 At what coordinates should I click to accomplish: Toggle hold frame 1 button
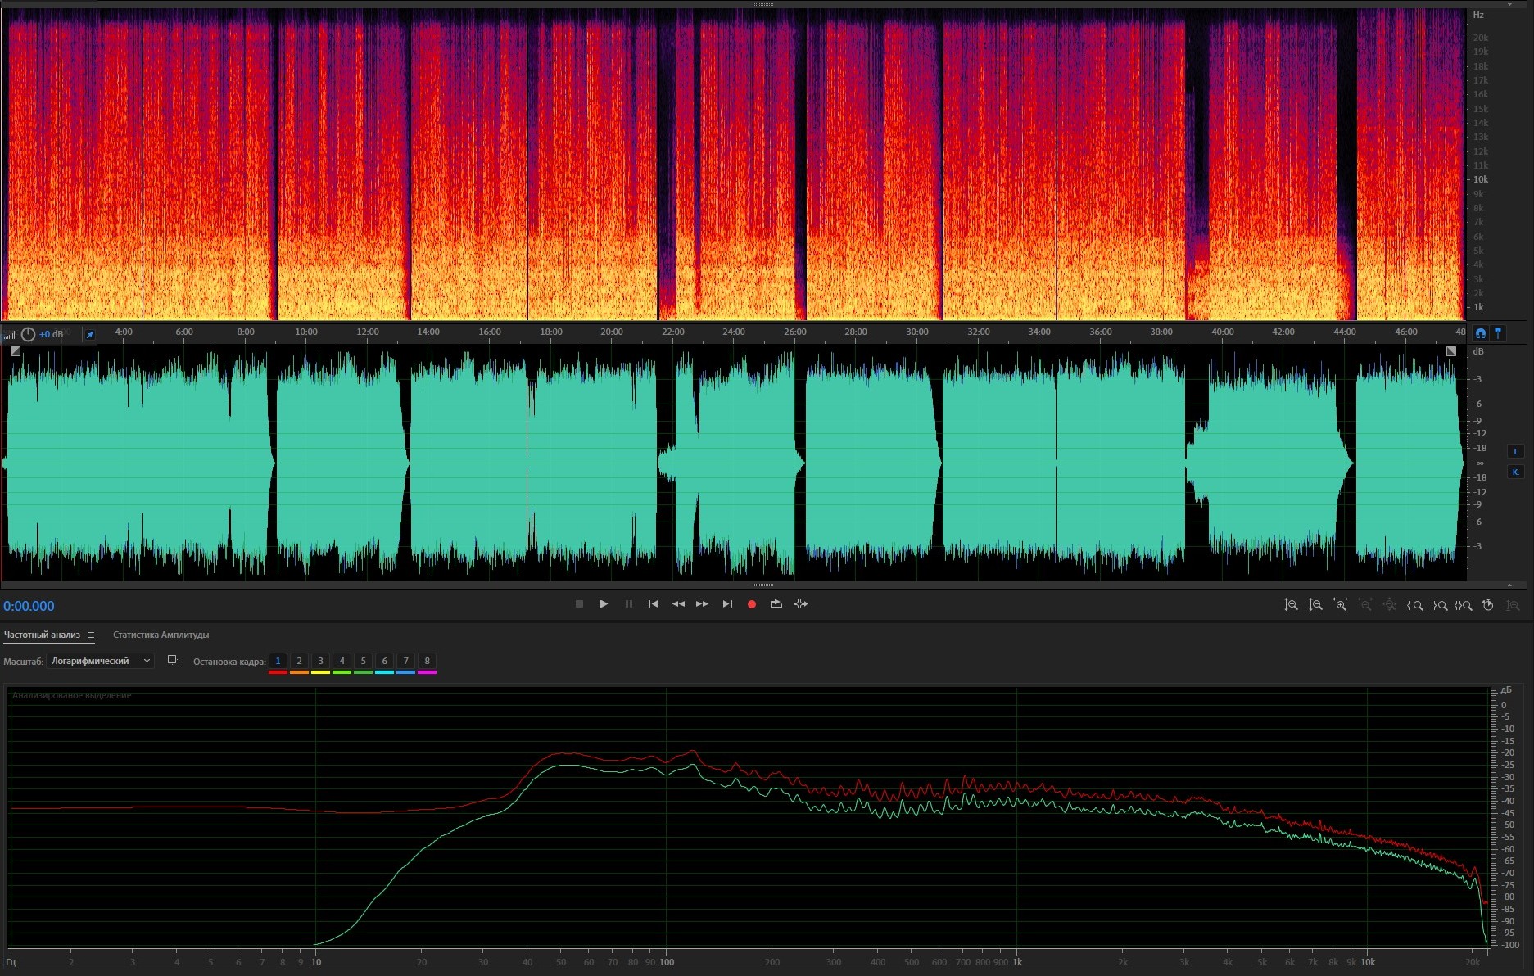(278, 661)
